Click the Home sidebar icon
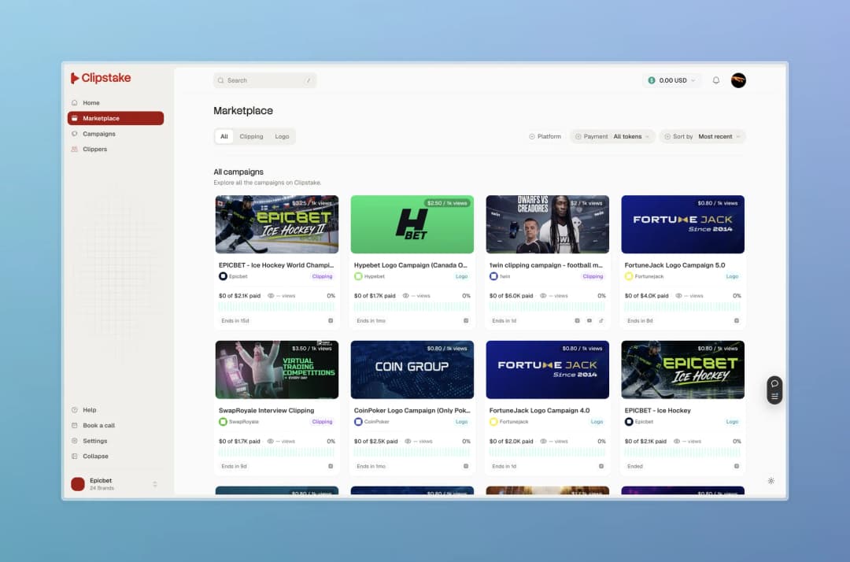The image size is (850, 562). coord(75,102)
